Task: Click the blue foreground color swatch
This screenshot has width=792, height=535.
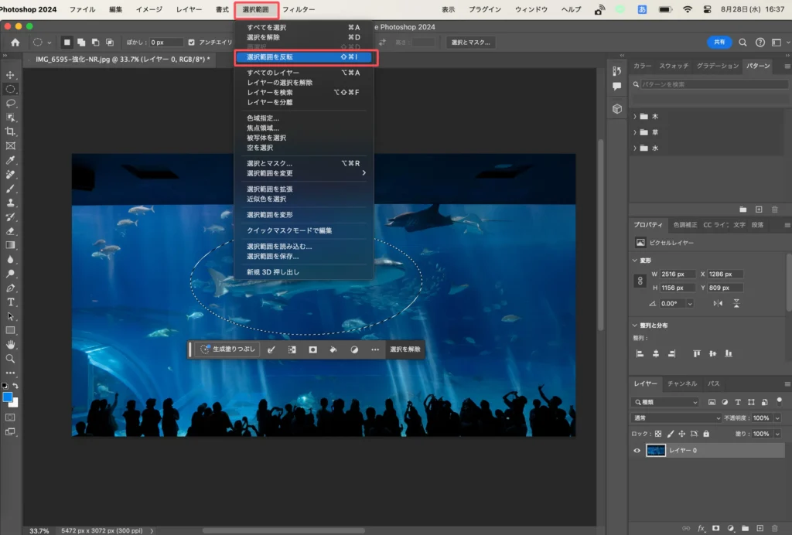Action: tap(8, 397)
